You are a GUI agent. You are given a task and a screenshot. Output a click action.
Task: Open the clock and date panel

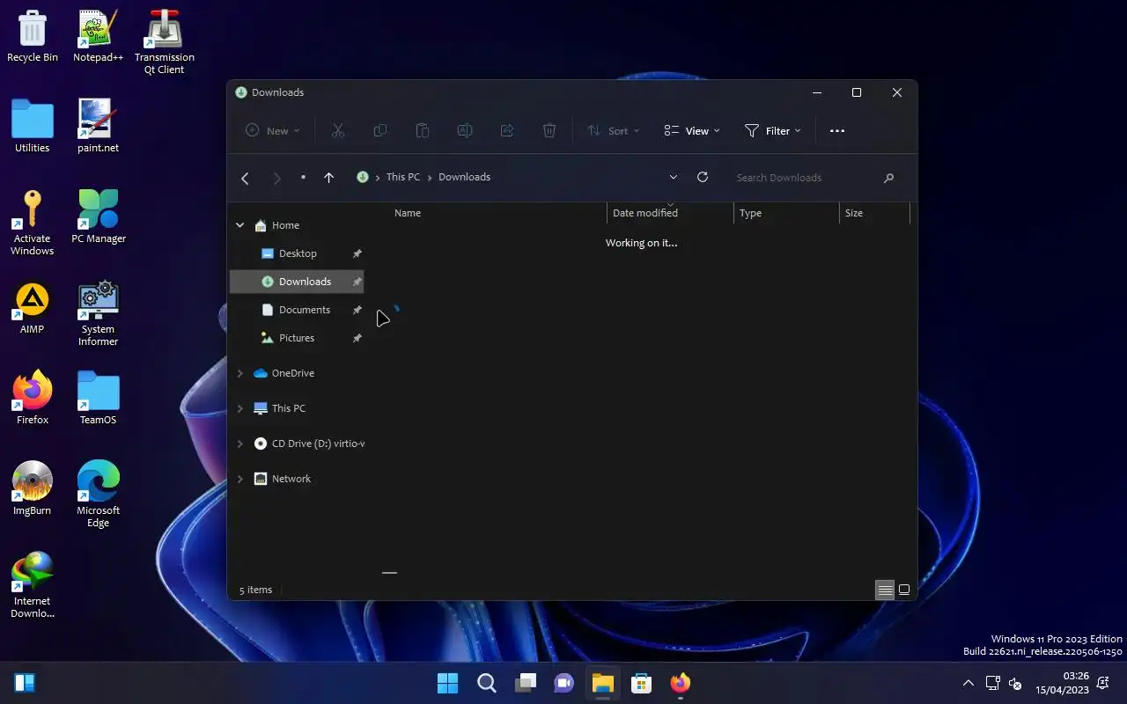point(1062,683)
